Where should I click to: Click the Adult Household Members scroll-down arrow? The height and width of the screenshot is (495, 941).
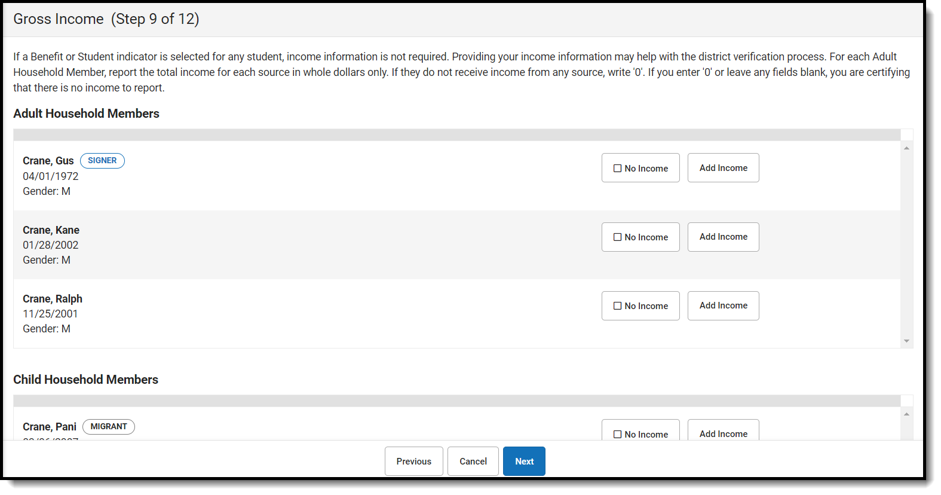pyautogui.click(x=906, y=341)
